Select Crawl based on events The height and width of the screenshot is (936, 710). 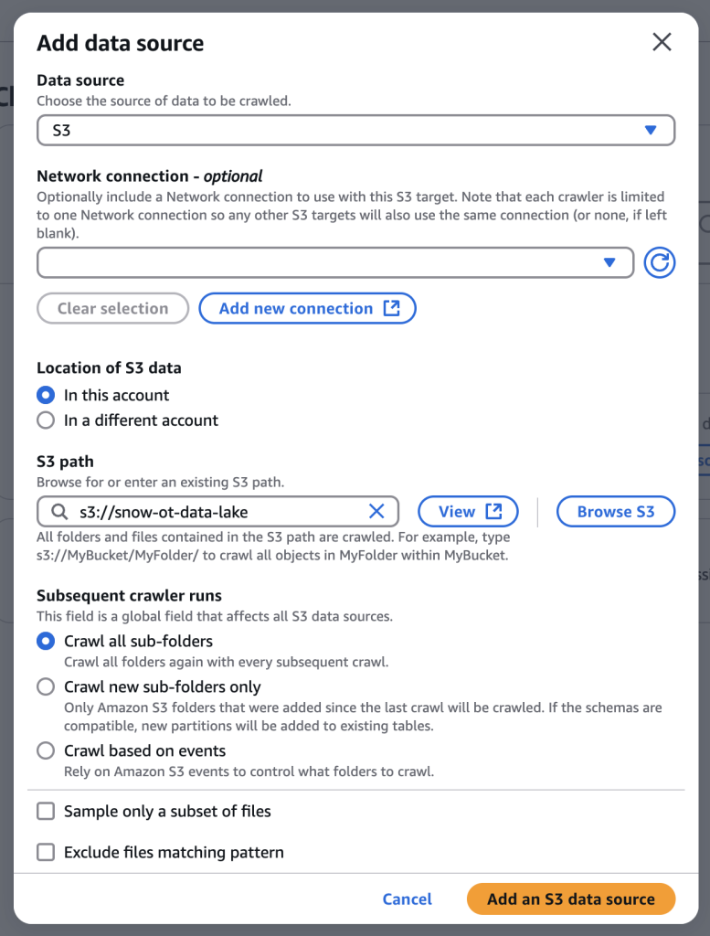point(46,750)
